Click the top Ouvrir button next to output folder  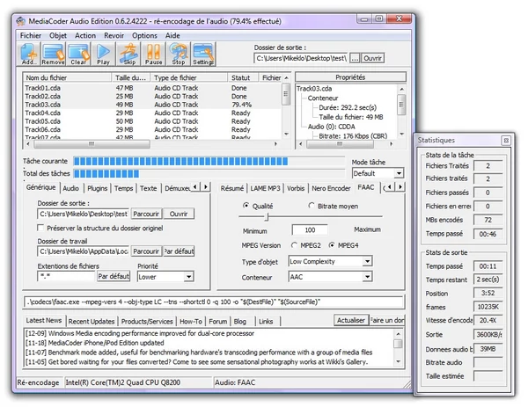(x=372, y=59)
